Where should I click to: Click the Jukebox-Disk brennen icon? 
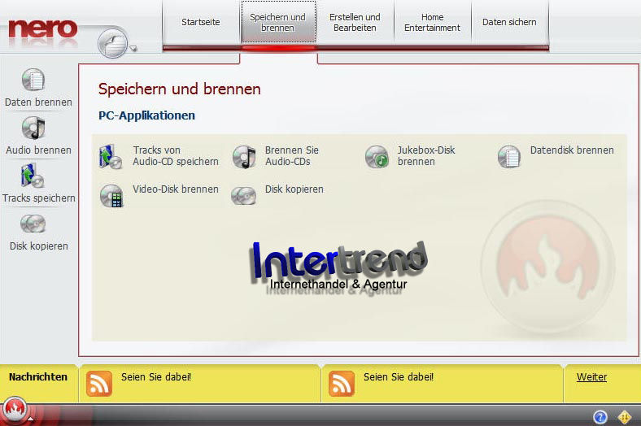pyautogui.click(x=377, y=157)
